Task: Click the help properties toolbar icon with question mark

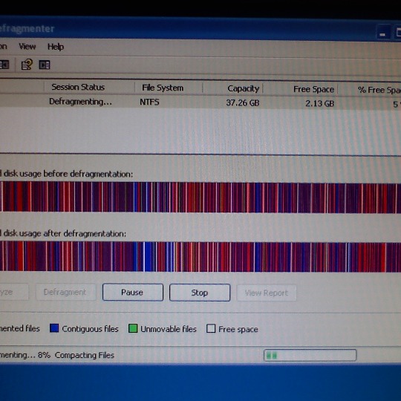Action: point(27,65)
